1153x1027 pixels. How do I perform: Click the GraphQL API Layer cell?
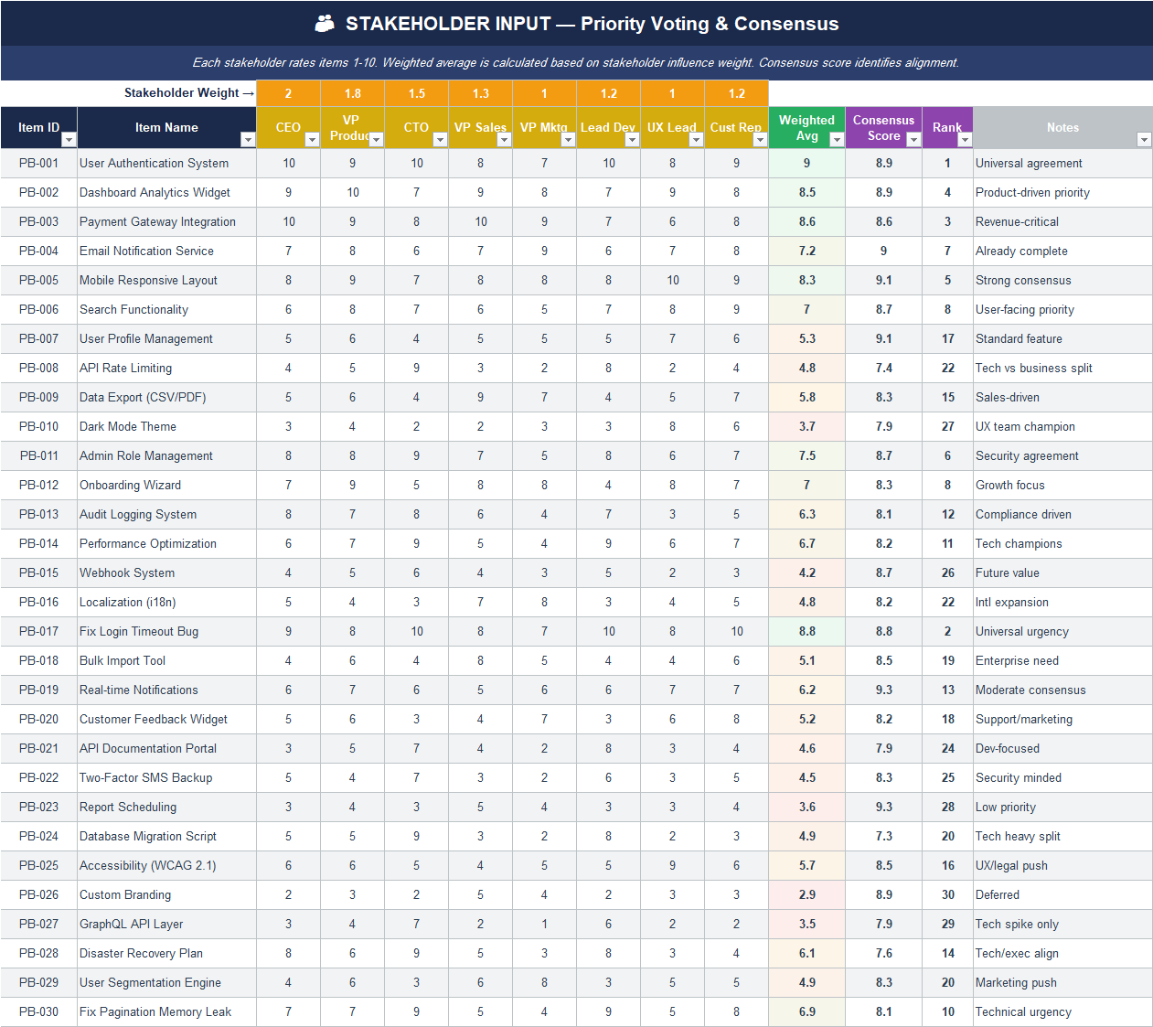point(166,924)
